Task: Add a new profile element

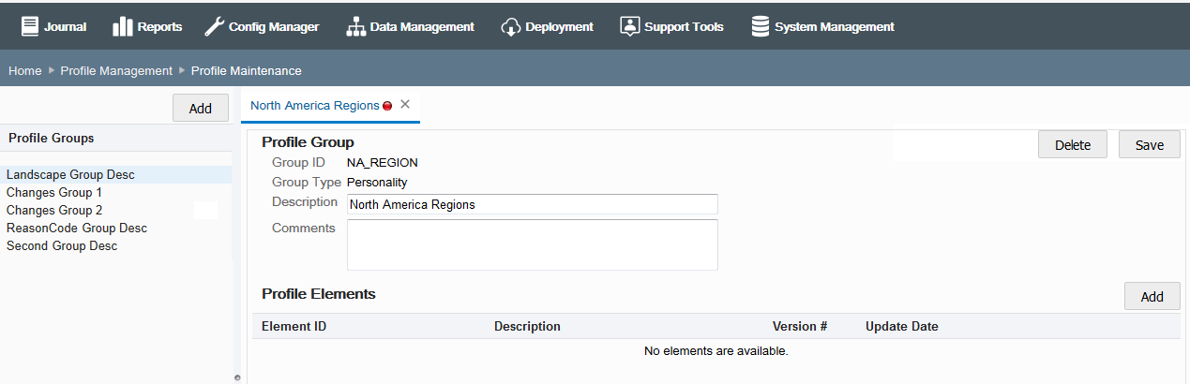Action: click(1152, 296)
